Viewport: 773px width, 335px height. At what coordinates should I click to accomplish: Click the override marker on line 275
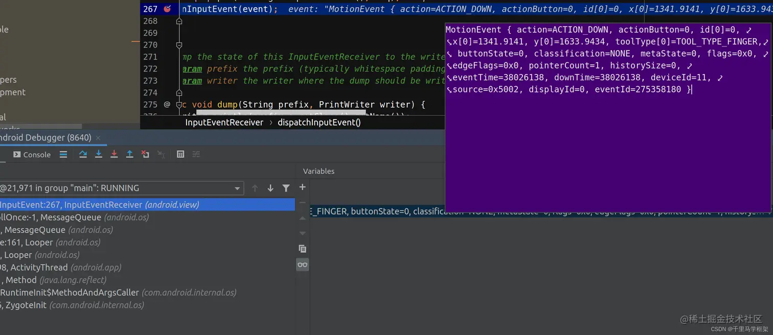point(167,105)
